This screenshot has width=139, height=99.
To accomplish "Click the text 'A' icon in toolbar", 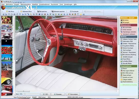I will [48, 14].
